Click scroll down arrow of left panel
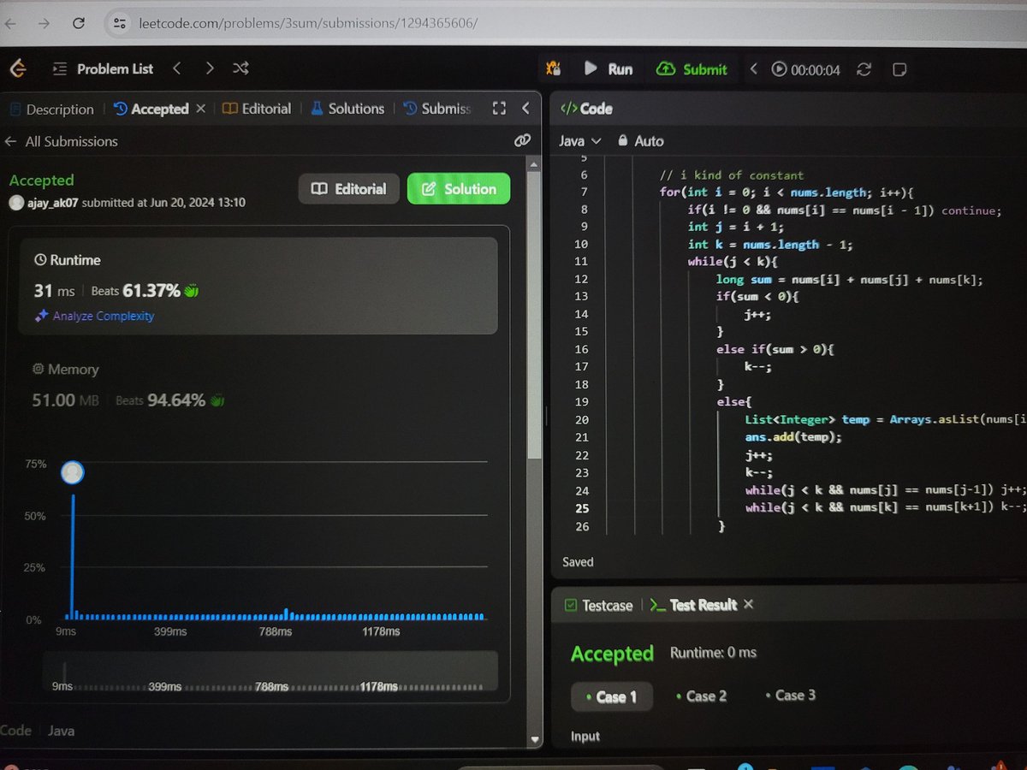Image resolution: width=1027 pixels, height=770 pixels. (535, 739)
